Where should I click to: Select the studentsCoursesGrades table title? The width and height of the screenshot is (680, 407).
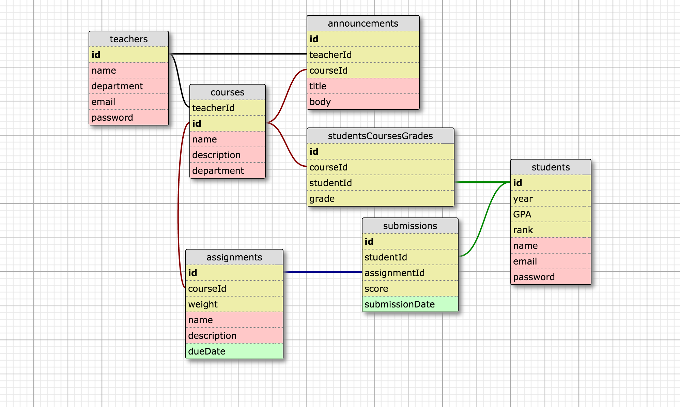(380, 136)
